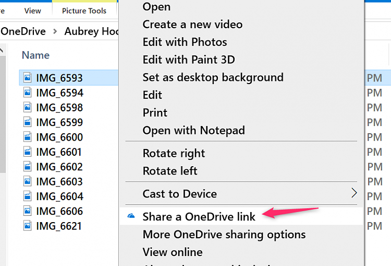Navigate to Aubrey folder in breadcrumb
391x266 pixels.
[92, 31]
